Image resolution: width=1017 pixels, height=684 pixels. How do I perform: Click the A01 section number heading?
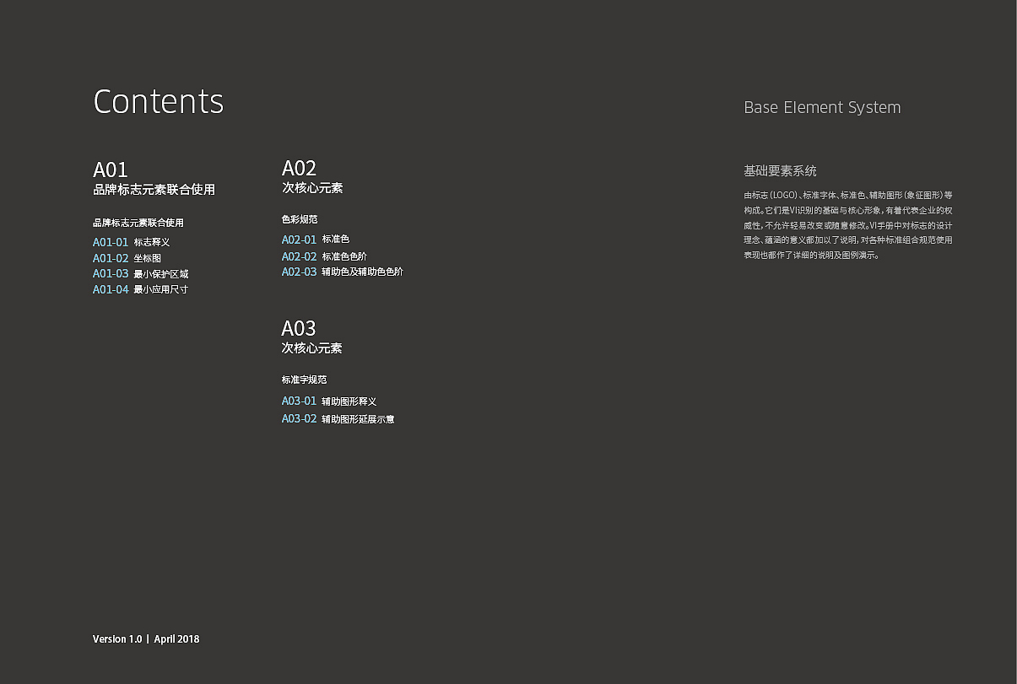[x=111, y=170]
